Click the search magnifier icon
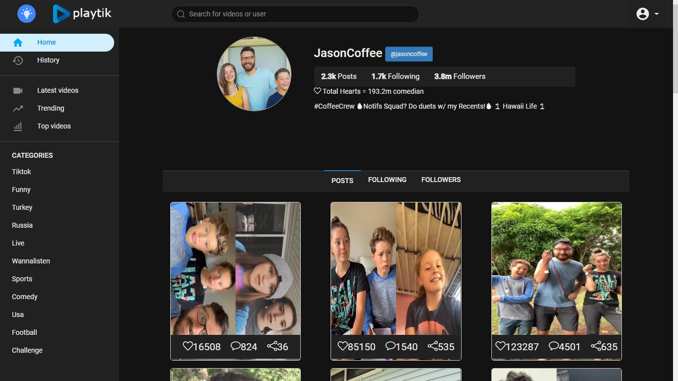The width and height of the screenshot is (678, 381). pyautogui.click(x=181, y=14)
